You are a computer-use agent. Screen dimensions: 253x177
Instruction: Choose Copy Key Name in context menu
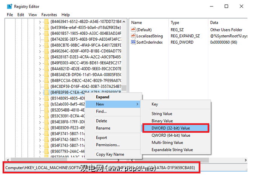[x=110, y=154]
